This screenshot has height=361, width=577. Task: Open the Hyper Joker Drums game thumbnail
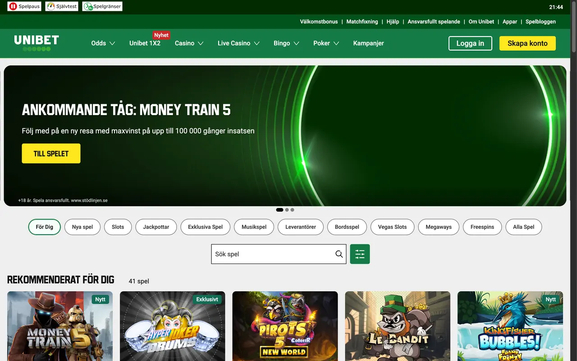pyautogui.click(x=173, y=326)
